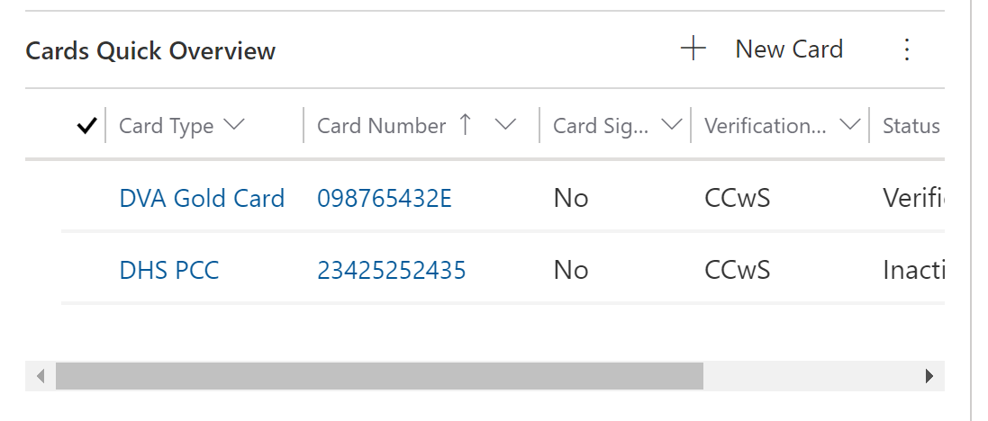Open the DHS PCC card link
Image resolution: width=988 pixels, height=421 pixels.
(x=169, y=270)
